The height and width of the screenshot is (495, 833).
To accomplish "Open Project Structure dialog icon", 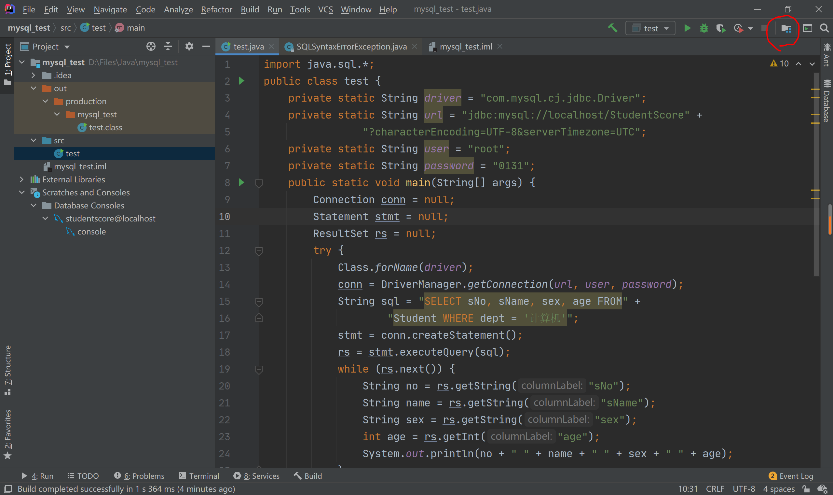I will pos(786,28).
